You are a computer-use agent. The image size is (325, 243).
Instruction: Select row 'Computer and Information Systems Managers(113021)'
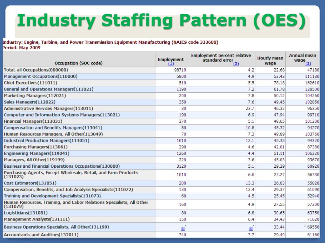coord(161,115)
